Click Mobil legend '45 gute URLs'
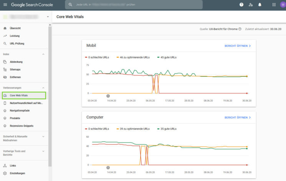This screenshot has width=286, height=181. (x=167, y=58)
